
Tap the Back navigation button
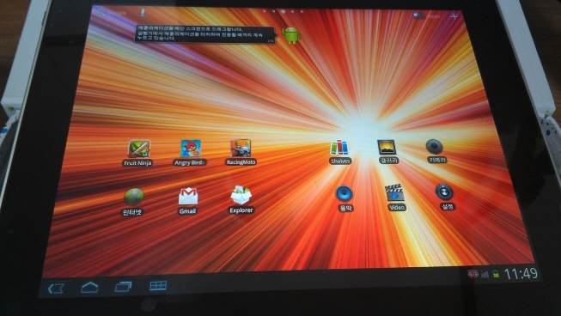coord(56,288)
